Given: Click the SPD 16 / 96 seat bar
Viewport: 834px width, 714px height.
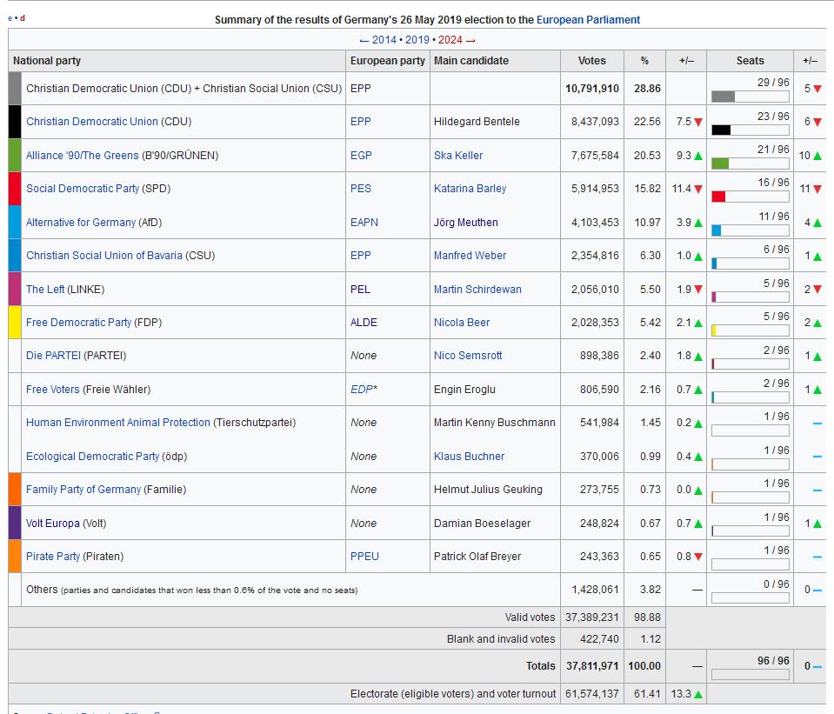Looking at the screenshot, I should click(751, 197).
